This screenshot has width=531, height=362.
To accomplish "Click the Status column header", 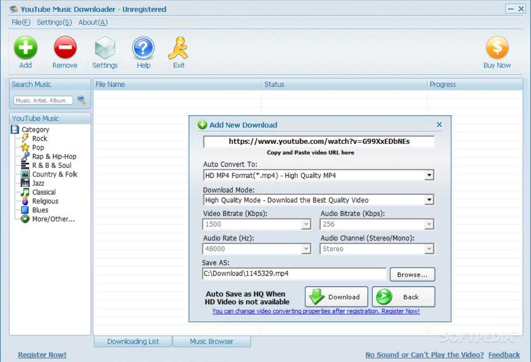I will (344, 84).
